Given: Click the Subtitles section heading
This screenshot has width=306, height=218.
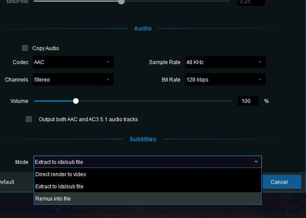Looking at the screenshot, I should [x=143, y=139].
